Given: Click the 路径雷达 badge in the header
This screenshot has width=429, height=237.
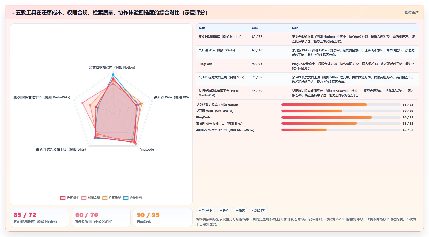Looking at the screenshot, I should coord(412,12).
